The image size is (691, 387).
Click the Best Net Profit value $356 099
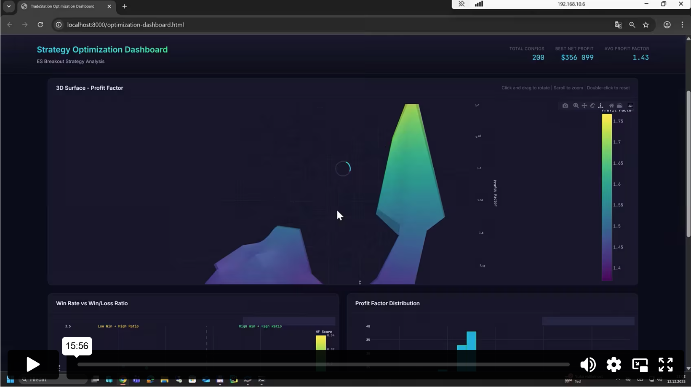577,58
